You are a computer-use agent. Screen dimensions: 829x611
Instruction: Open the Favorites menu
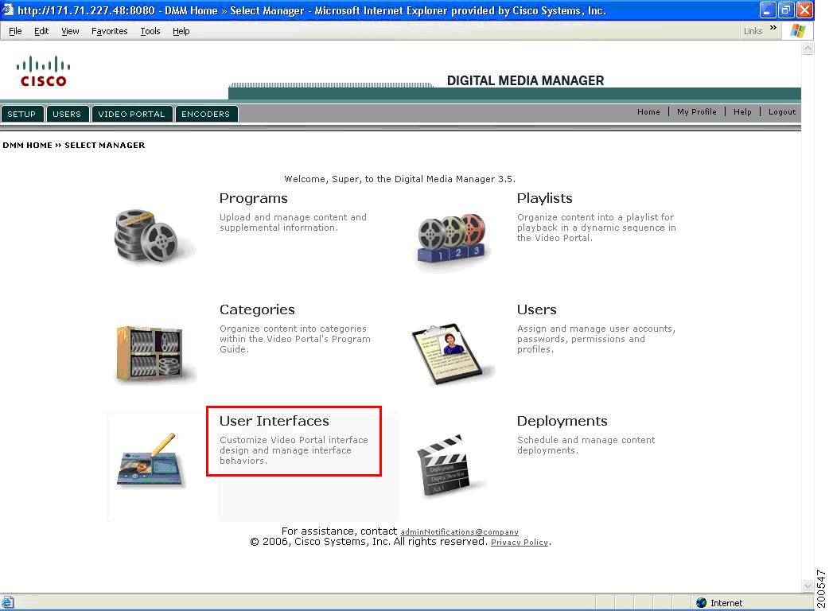point(110,31)
